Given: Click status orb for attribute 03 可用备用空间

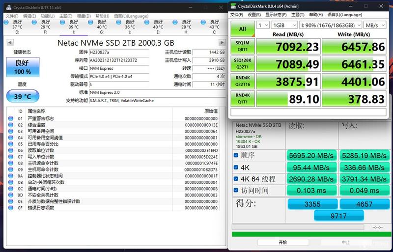Looking at the screenshot, I should click(x=11, y=131).
